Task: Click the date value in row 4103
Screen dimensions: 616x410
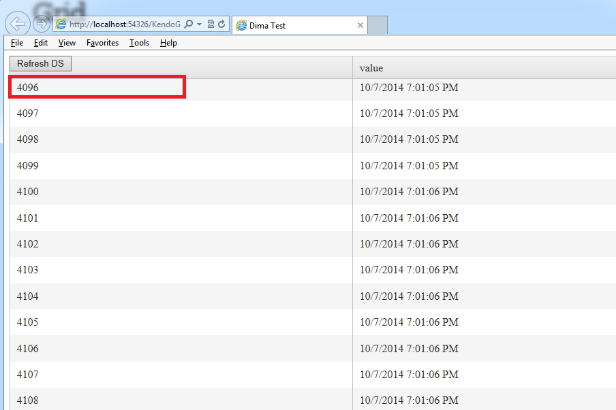Action: click(409, 270)
